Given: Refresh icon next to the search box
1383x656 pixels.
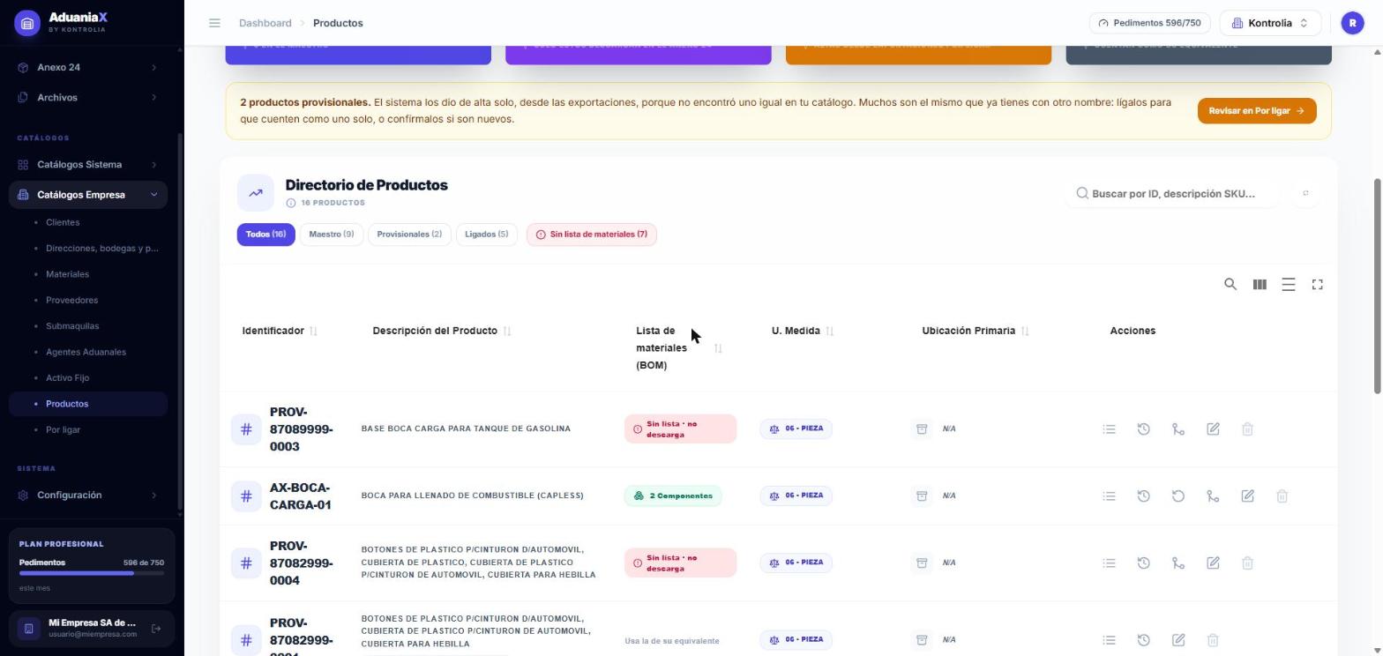Looking at the screenshot, I should click(1305, 193).
